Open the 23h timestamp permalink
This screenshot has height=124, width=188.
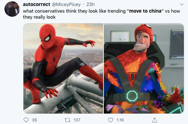tap(91, 4)
